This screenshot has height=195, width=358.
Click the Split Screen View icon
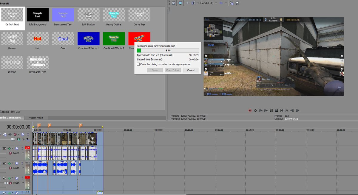point(194,3)
